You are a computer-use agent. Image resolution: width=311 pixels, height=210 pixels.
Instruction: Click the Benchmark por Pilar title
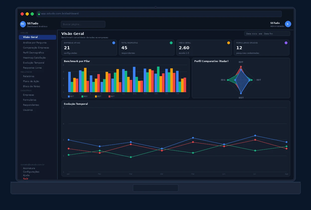click(x=77, y=61)
